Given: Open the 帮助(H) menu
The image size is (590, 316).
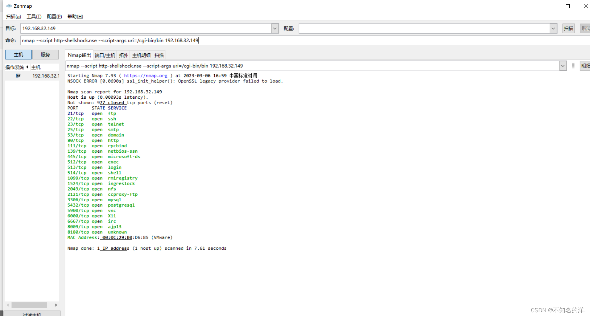Looking at the screenshot, I should pos(75,17).
